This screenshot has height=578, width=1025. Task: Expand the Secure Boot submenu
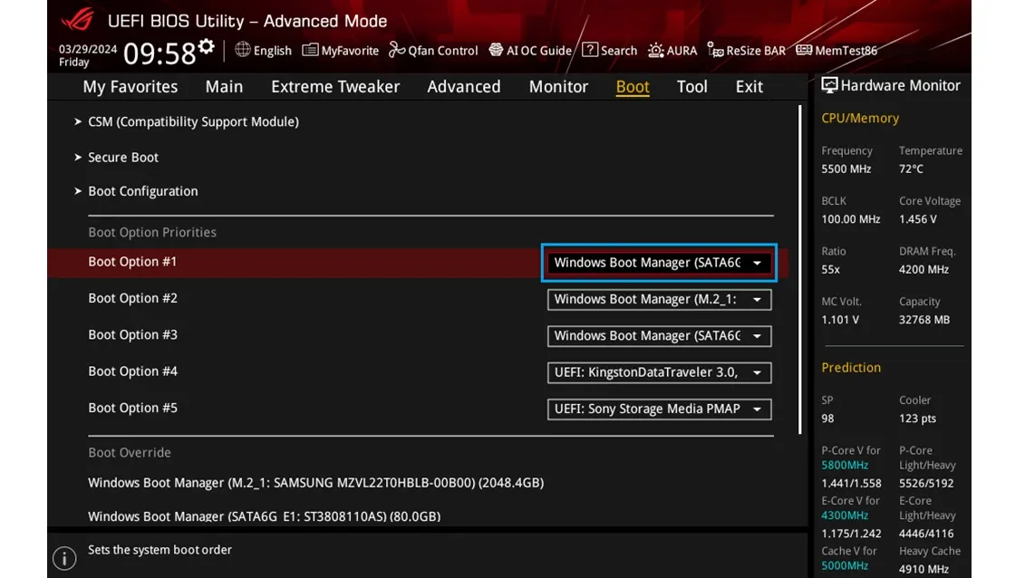[x=123, y=158]
